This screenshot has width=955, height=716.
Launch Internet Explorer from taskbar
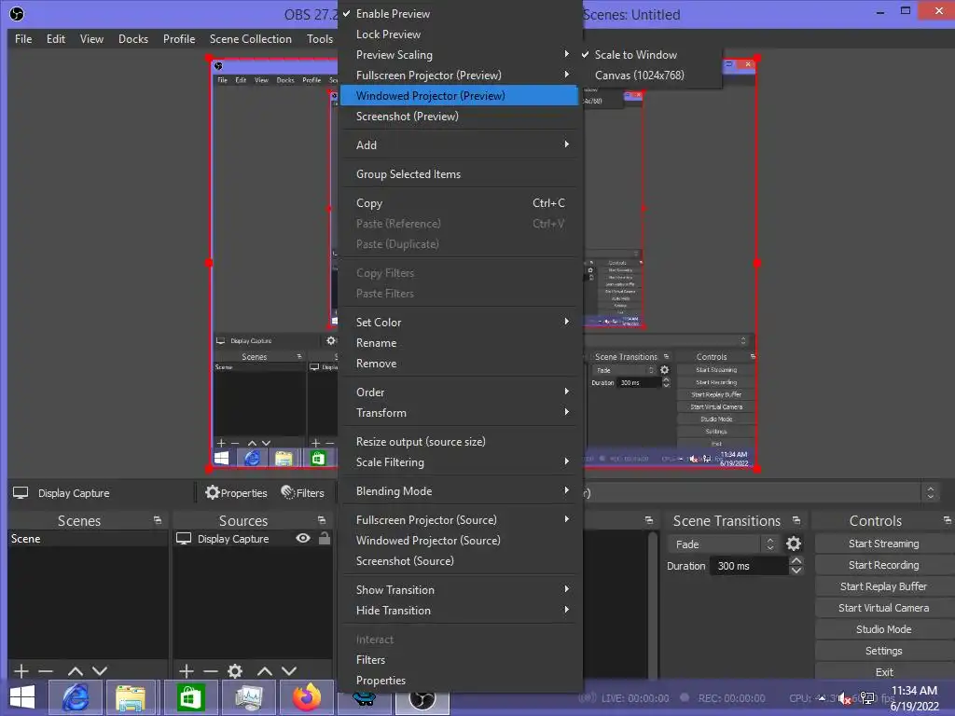(76, 697)
